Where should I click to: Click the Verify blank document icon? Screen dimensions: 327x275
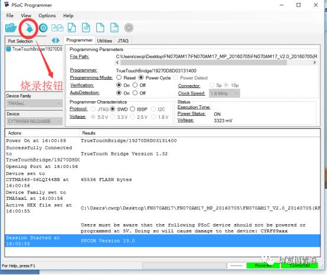click(100, 28)
